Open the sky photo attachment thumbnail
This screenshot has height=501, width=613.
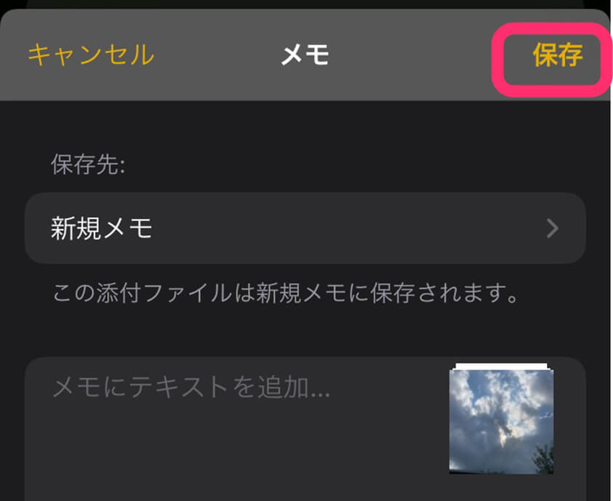(502, 422)
